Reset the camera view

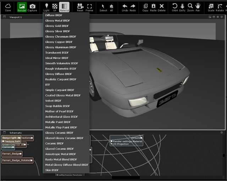[x=80, y=7]
